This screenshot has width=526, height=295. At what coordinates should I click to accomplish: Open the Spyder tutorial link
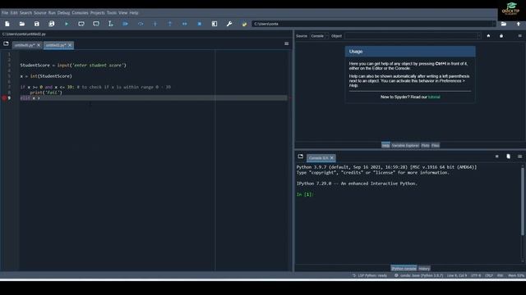tap(434, 97)
